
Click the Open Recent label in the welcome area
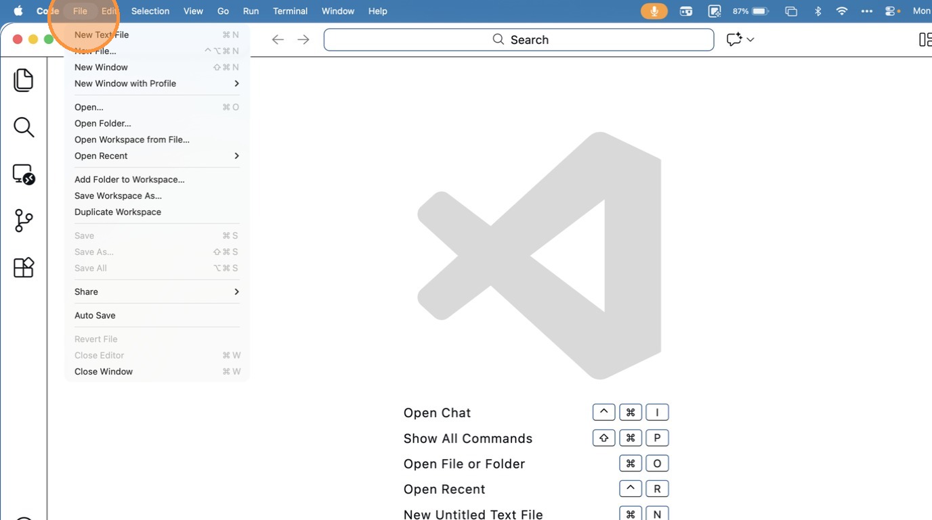444,489
